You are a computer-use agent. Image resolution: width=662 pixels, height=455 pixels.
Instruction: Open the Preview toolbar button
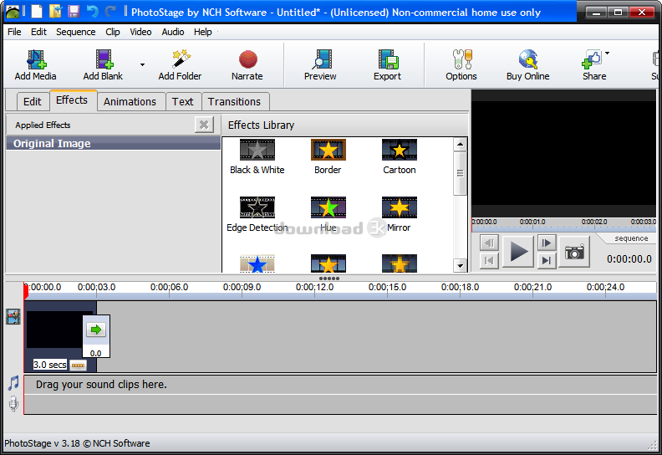(320, 64)
